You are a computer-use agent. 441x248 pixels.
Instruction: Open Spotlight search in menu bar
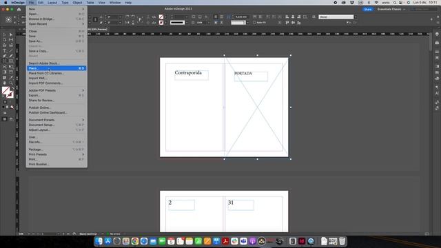coord(395,3)
